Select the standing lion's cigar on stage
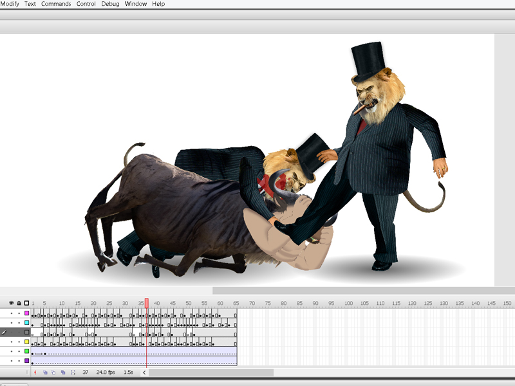 point(359,109)
